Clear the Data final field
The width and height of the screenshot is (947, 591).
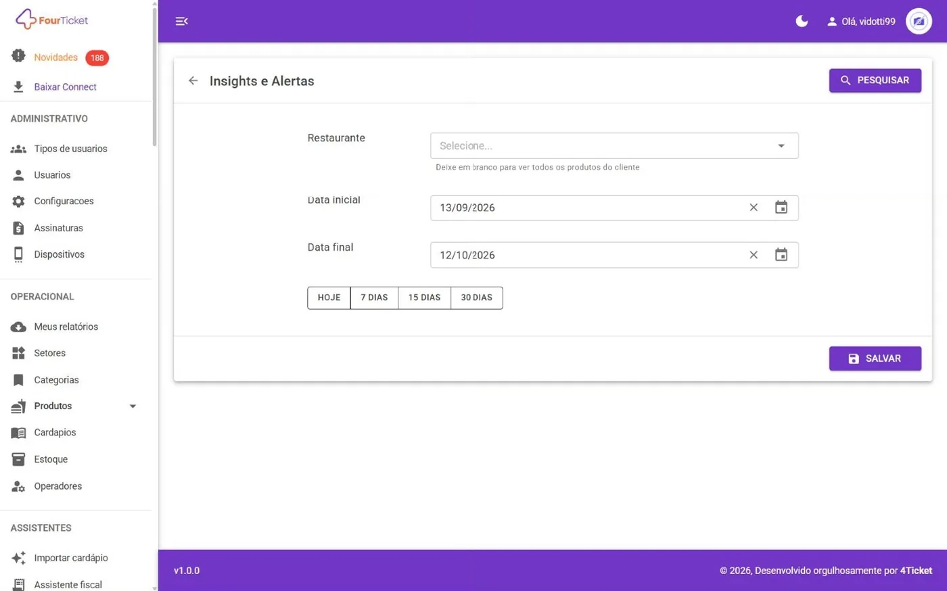(754, 255)
